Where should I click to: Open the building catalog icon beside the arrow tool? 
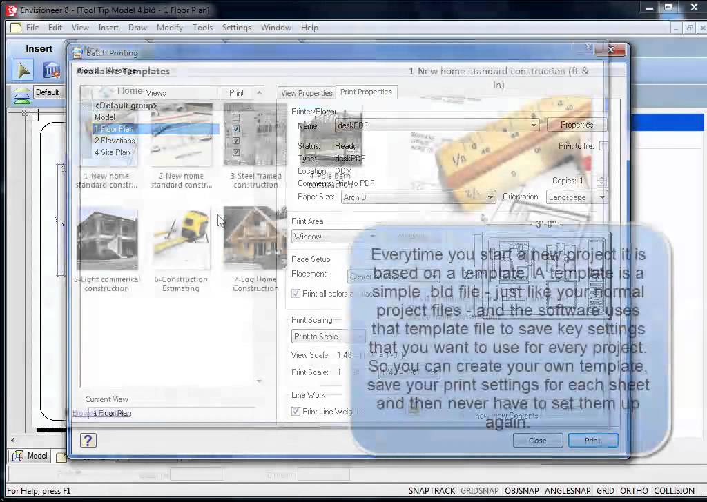click(x=52, y=70)
